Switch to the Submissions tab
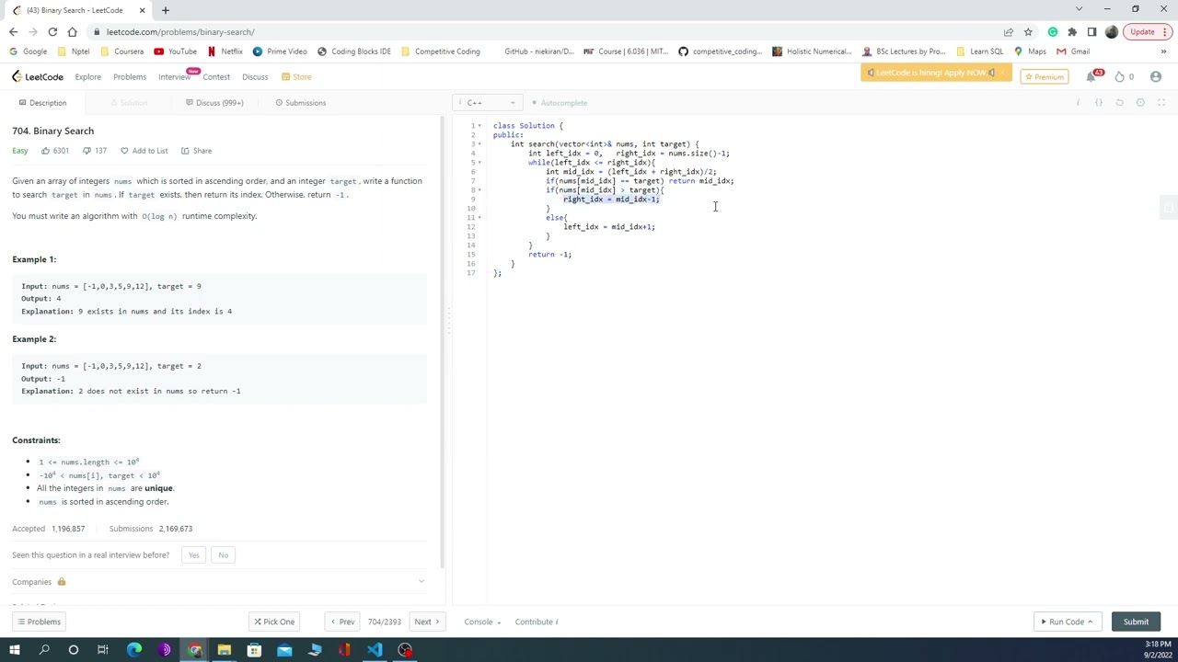The width and height of the screenshot is (1178, 662). point(300,103)
